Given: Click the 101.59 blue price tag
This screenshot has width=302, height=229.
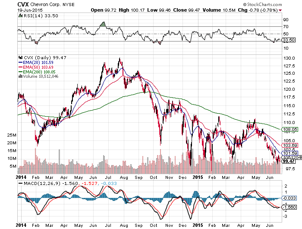Looking at the screenshot, I should point(290,153).
